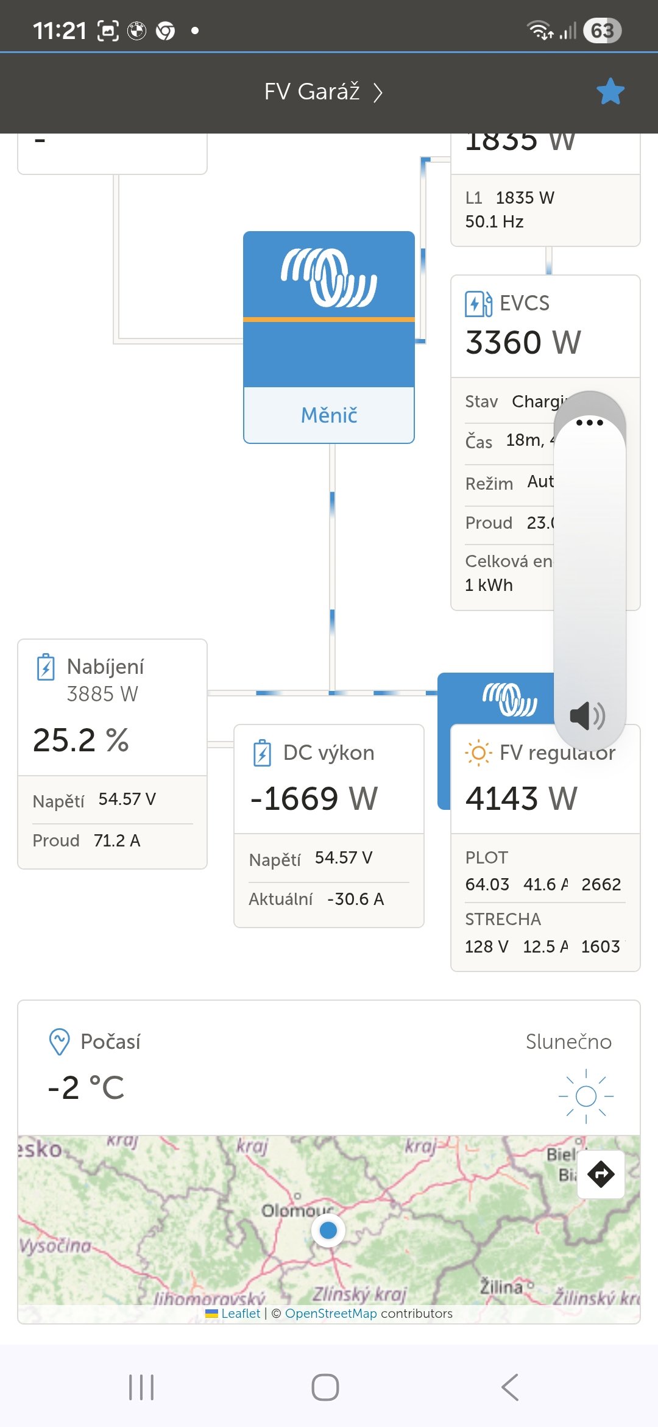Screen dimensions: 658x1427
Task: Click the DC výkon battery icon
Action: pyautogui.click(x=262, y=753)
